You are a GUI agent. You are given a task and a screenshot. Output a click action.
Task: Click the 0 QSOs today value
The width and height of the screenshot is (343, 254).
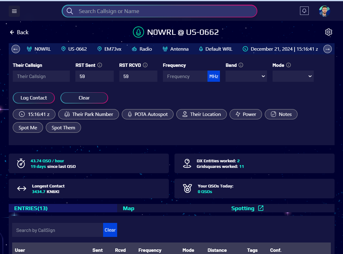(x=205, y=192)
